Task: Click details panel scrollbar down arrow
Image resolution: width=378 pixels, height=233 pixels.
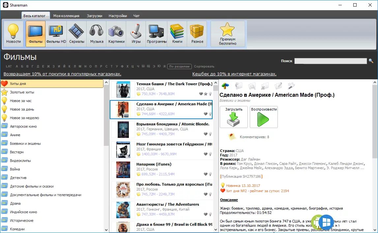Action: [x=375, y=230]
